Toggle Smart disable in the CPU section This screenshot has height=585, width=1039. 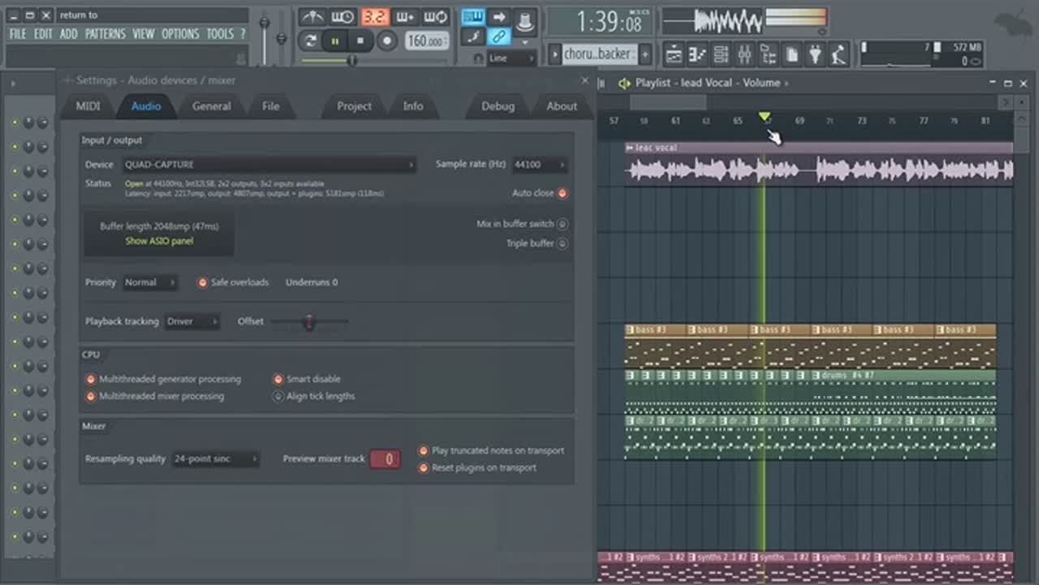click(278, 379)
